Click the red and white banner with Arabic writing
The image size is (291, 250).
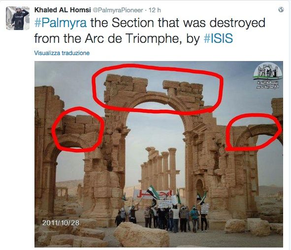tap(153, 194)
